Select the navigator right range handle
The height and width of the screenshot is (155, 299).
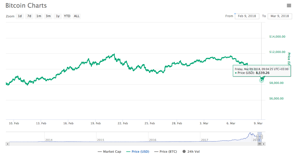(262, 137)
